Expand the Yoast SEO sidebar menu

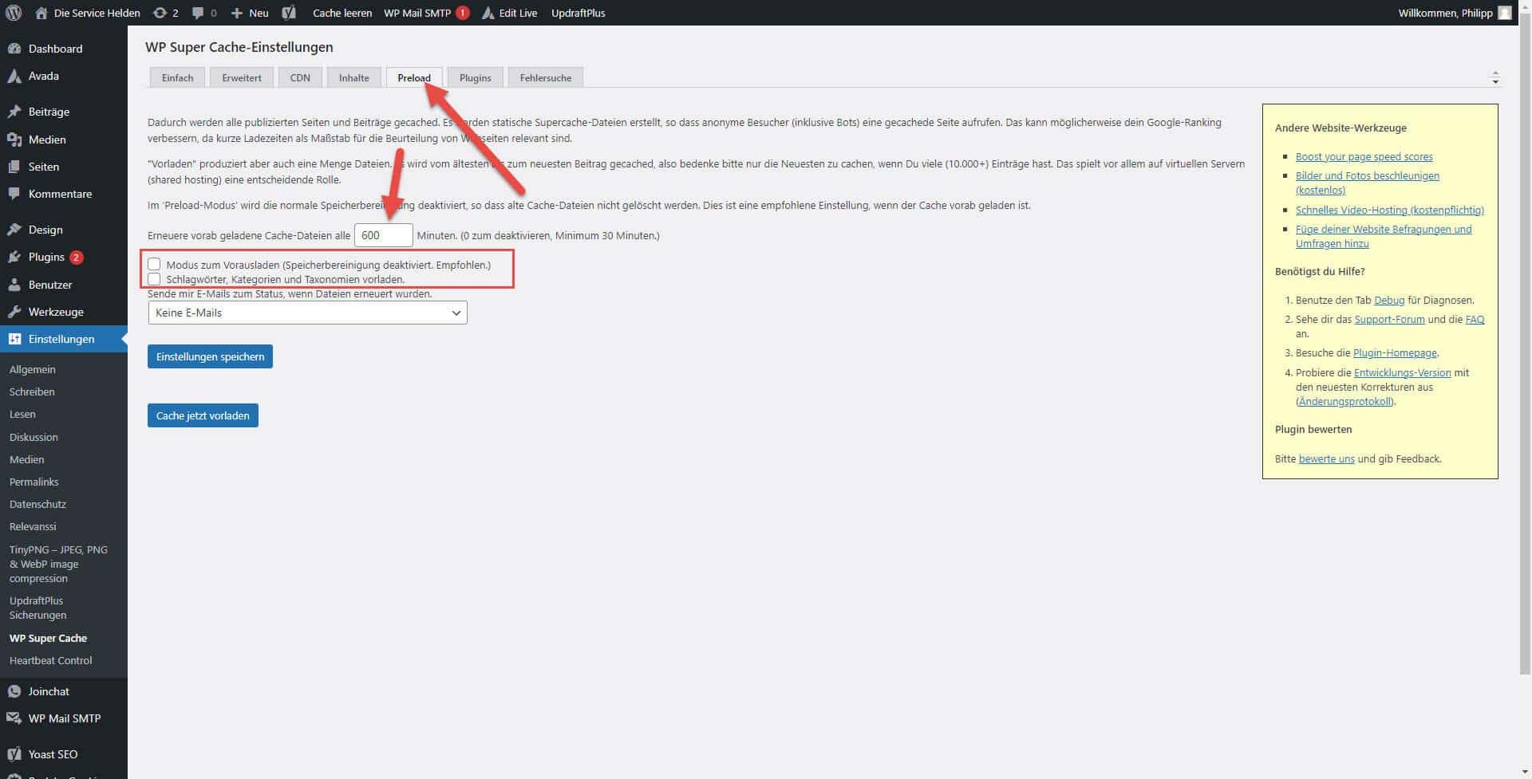[53, 753]
